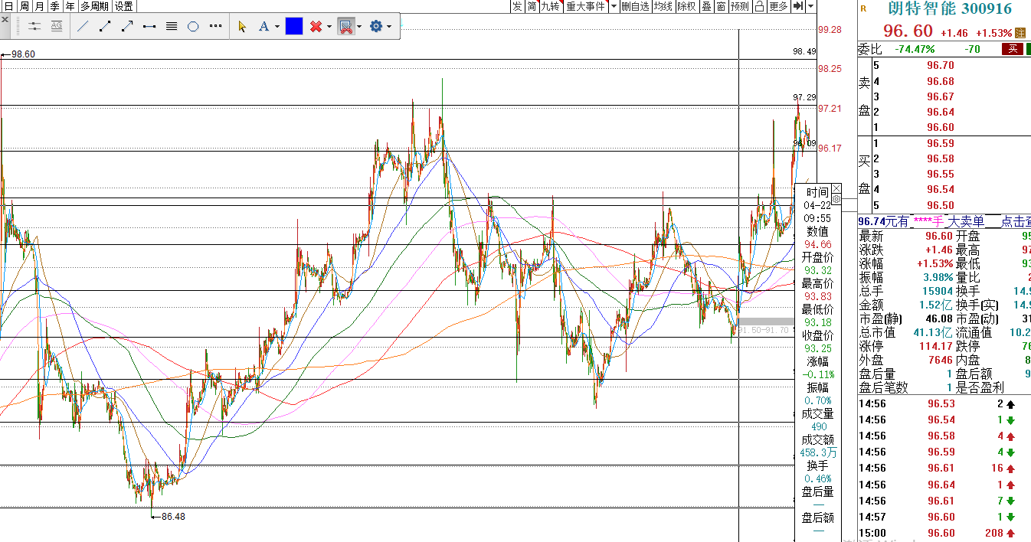Viewport: 1031px width, 542px height.
Task: Expand the hide-drawings dropdown arrow
Action: click(x=359, y=27)
